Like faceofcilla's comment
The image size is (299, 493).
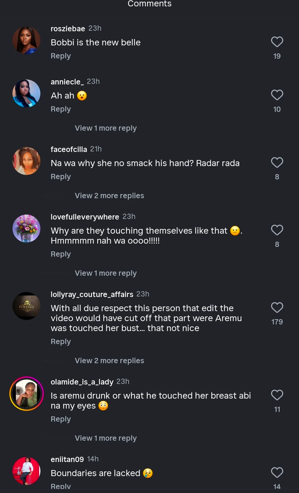click(277, 163)
